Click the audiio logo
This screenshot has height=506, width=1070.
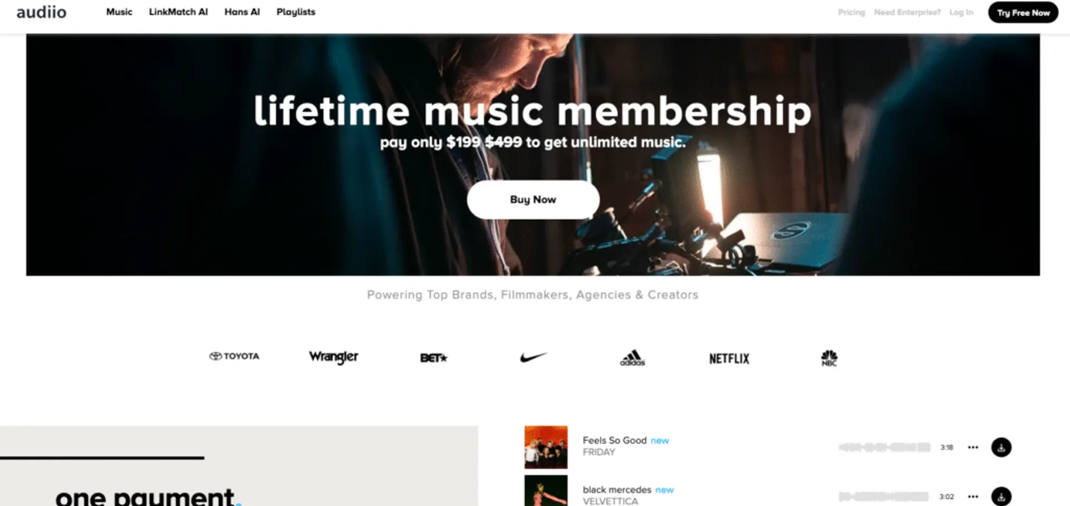click(41, 12)
